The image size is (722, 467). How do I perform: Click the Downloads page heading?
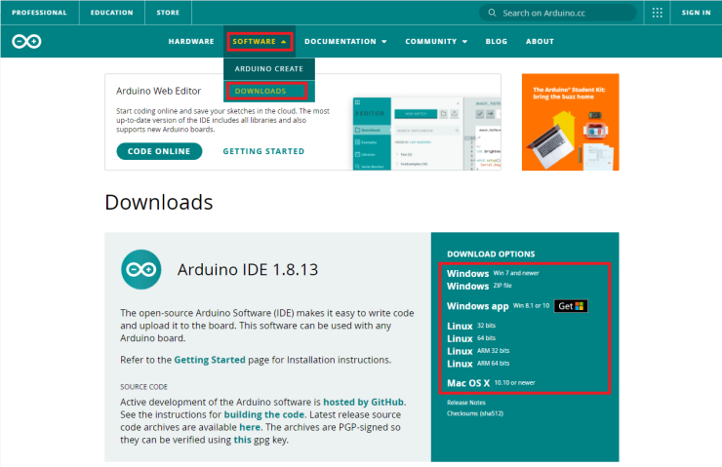pyautogui.click(x=159, y=203)
